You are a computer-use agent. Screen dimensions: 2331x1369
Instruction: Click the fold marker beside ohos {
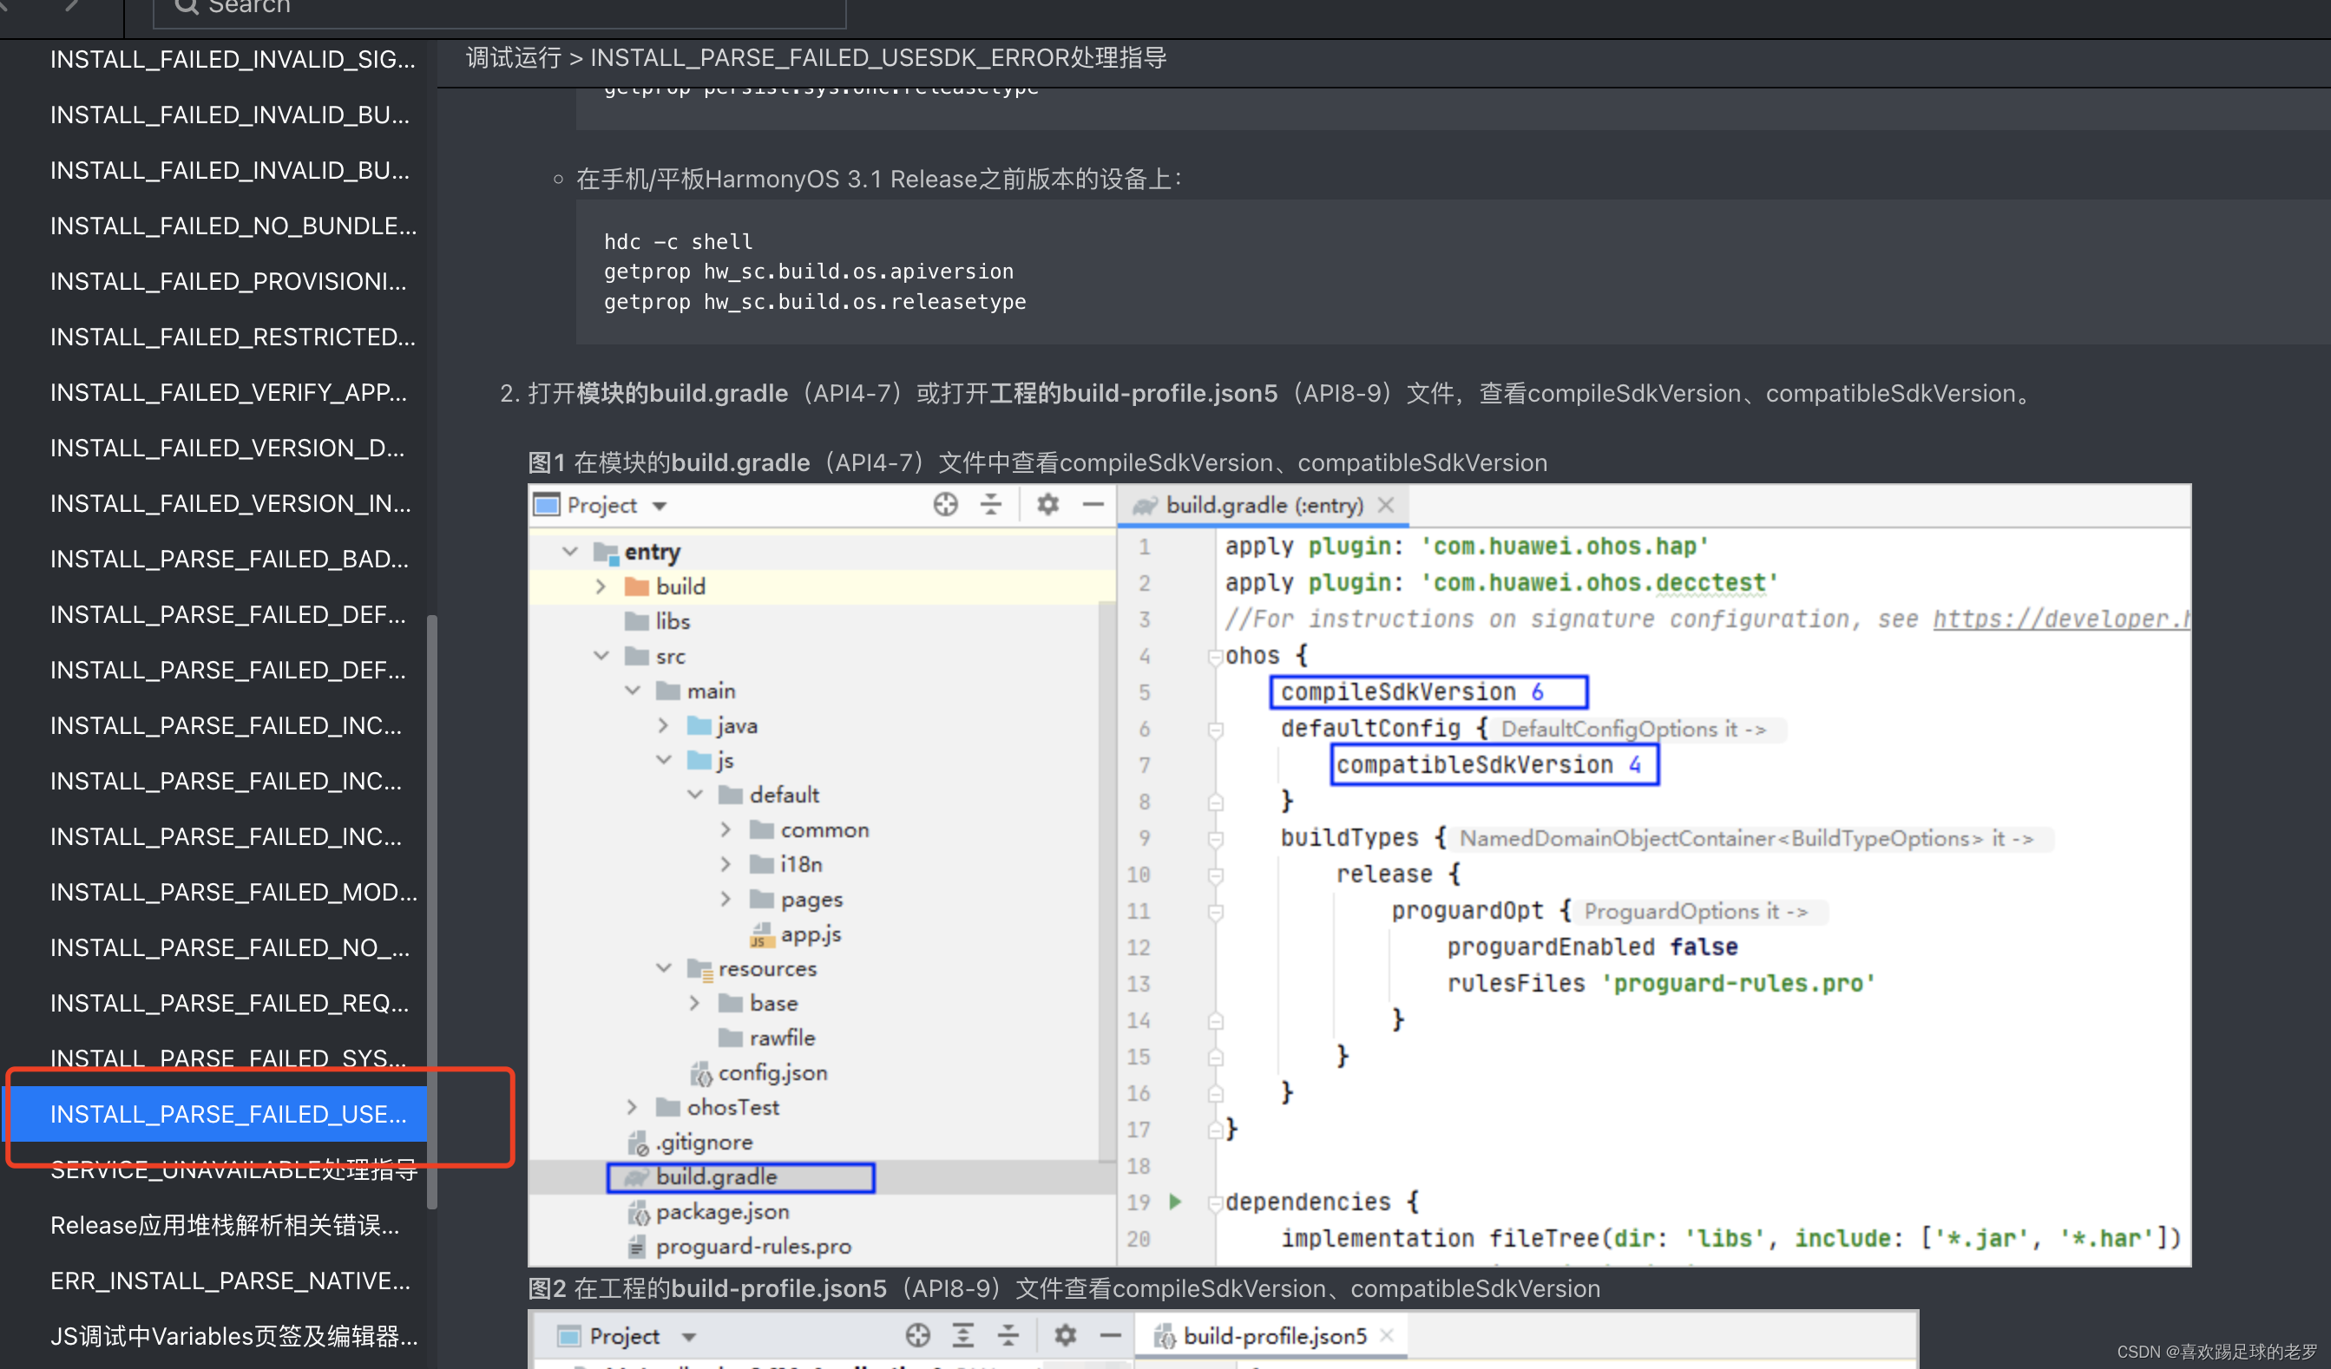(x=1216, y=657)
